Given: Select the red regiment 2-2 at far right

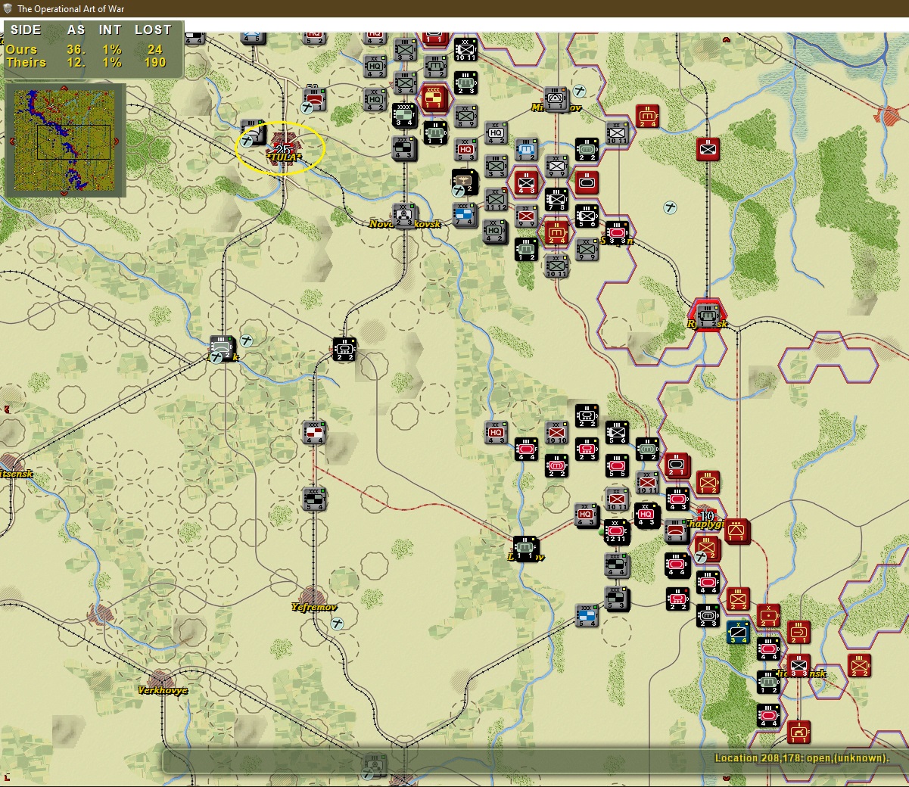Looking at the screenshot, I should [859, 666].
